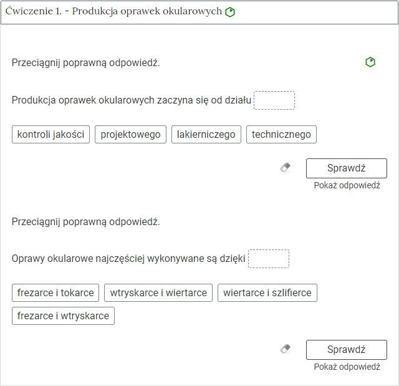Image resolution: width=399 pixels, height=386 pixels.
Task: Select the empty answer slot after 'są dzięki'
Action: [269, 259]
